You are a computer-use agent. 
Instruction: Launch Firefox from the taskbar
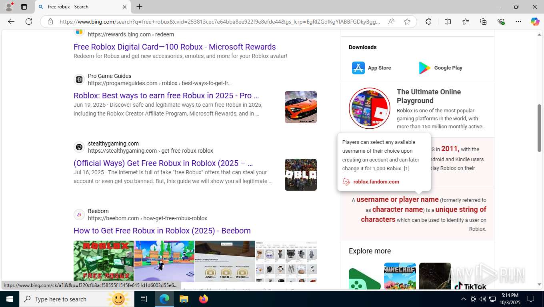(204, 299)
